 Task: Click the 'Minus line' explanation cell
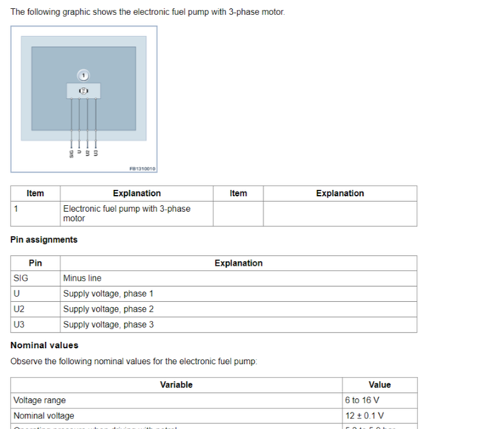238,278
